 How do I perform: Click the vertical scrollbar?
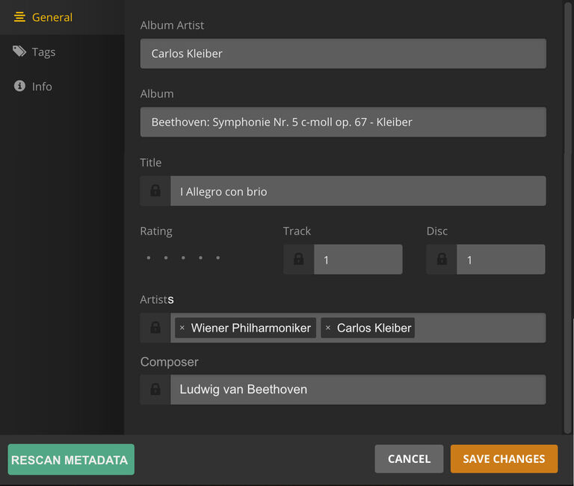pos(568,217)
